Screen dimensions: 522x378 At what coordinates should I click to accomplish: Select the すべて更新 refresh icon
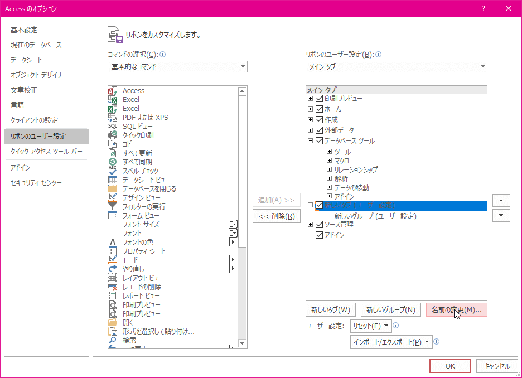(113, 153)
